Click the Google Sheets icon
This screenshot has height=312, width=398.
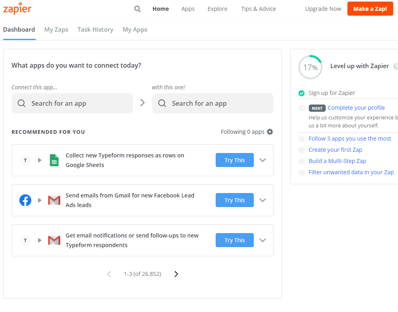[54, 160]
